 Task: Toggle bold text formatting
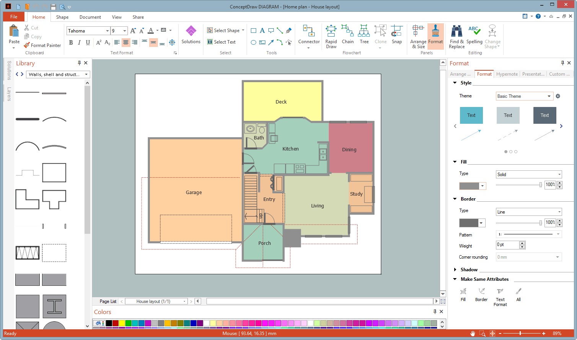[70, 42]
